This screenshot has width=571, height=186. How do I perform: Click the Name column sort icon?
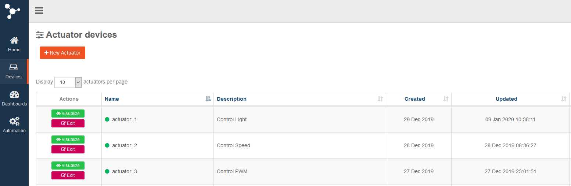pyautogui.click(x=208, y=99)
